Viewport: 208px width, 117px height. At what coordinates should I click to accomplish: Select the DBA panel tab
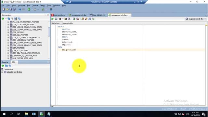(x=14, y=62)
